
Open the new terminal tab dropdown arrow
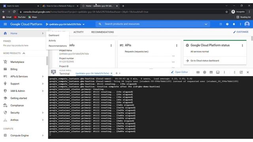120,73
